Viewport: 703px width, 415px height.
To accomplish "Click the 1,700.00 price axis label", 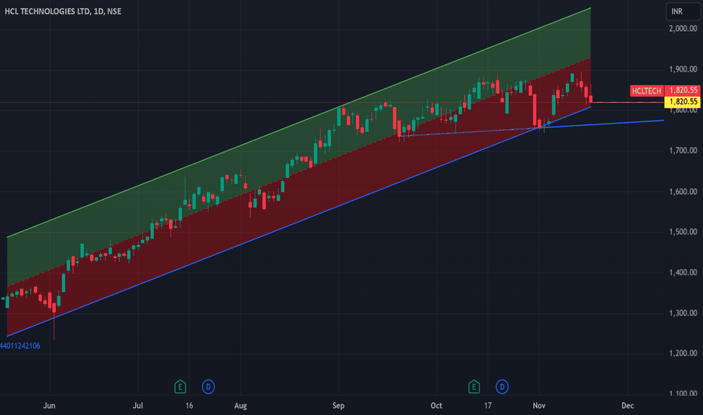I will (x=683, y=150).
